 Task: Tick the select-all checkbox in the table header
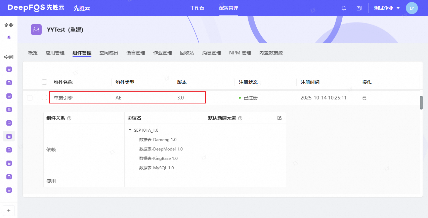tap(44, 82)
